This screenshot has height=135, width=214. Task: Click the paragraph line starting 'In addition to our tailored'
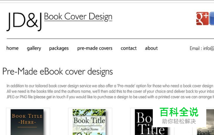[x=110, y=86]
